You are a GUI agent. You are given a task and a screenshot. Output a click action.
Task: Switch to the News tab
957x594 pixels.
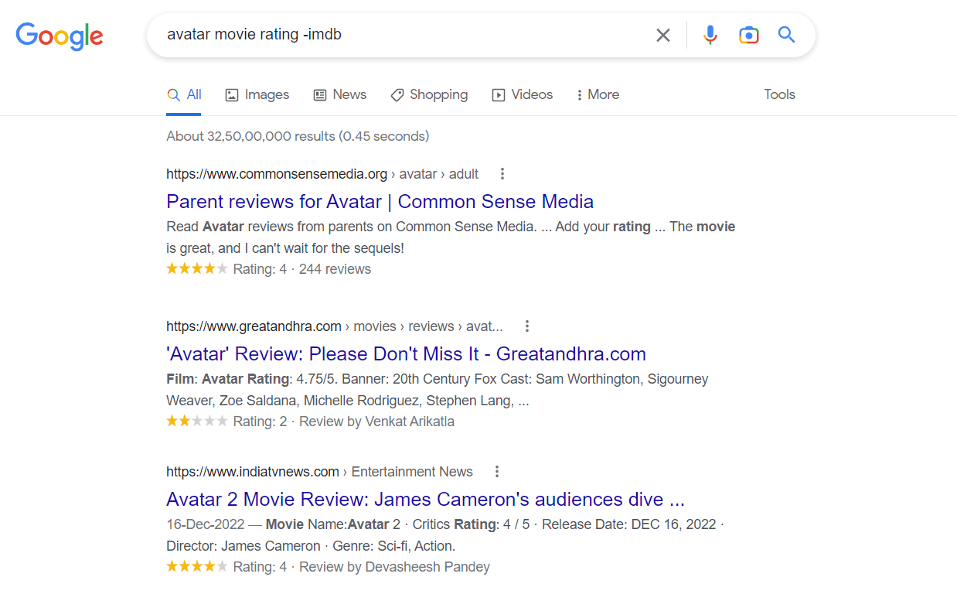340,94
